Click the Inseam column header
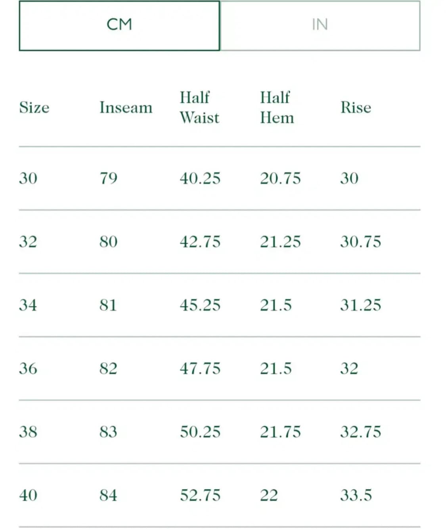Viewport: 446px width, 529px height. tap(126, 108)
